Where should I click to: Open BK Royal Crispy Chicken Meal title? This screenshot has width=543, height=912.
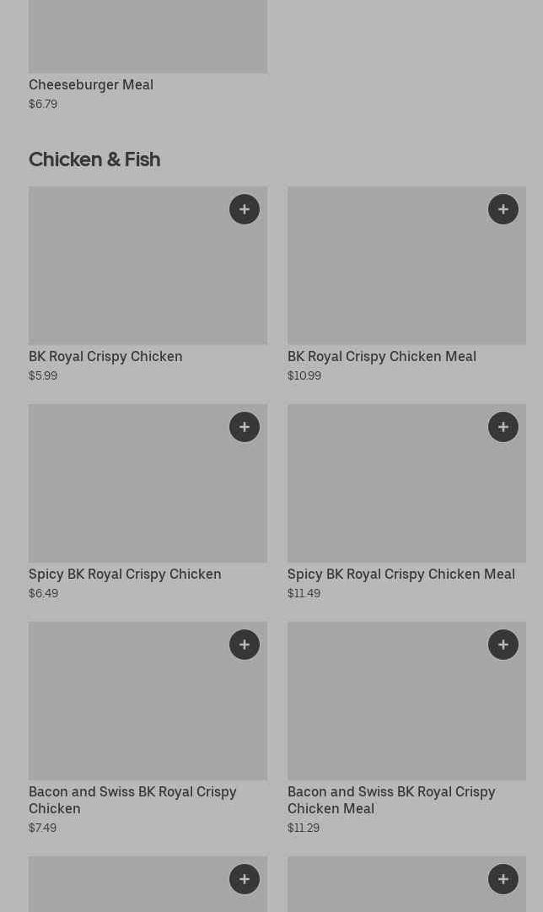point(381,357)
